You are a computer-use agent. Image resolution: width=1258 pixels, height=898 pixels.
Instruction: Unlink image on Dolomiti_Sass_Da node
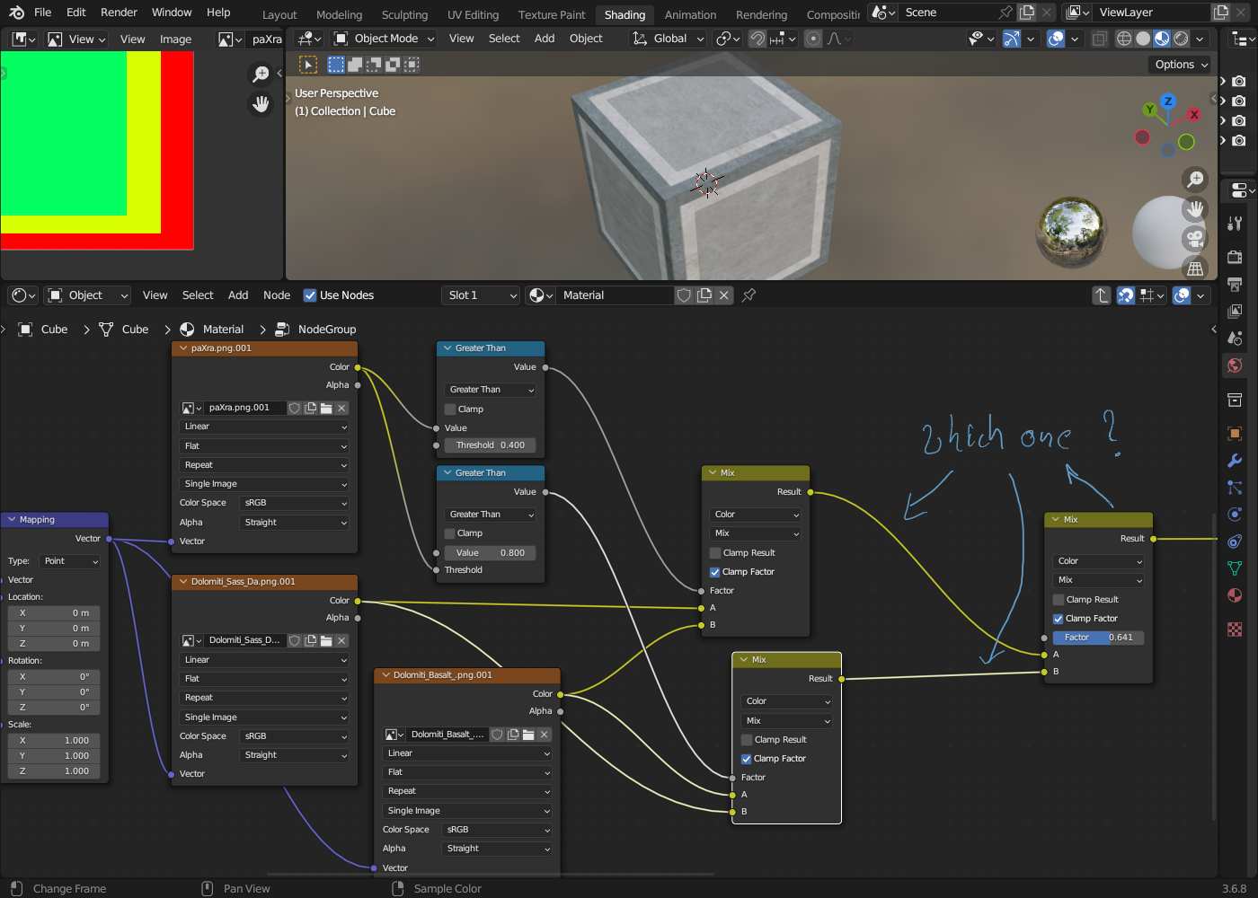[x=341, y=640]
